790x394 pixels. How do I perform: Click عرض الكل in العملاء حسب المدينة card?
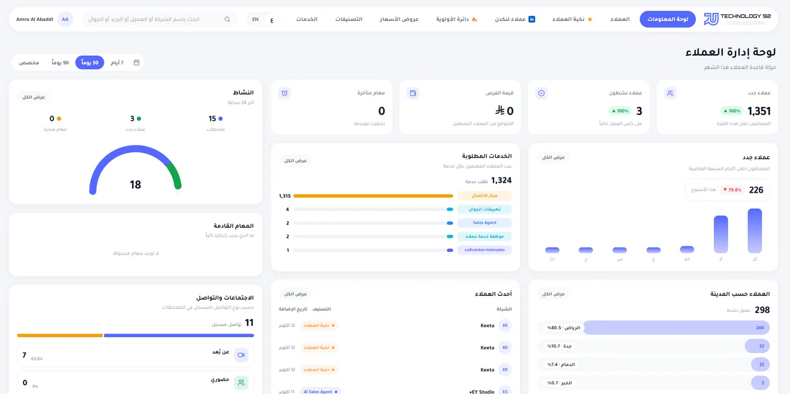554,294
